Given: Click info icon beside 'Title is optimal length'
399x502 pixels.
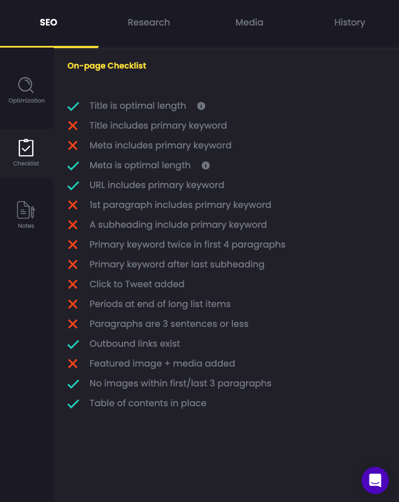Looking at the screenshot, I should [202, 105].
